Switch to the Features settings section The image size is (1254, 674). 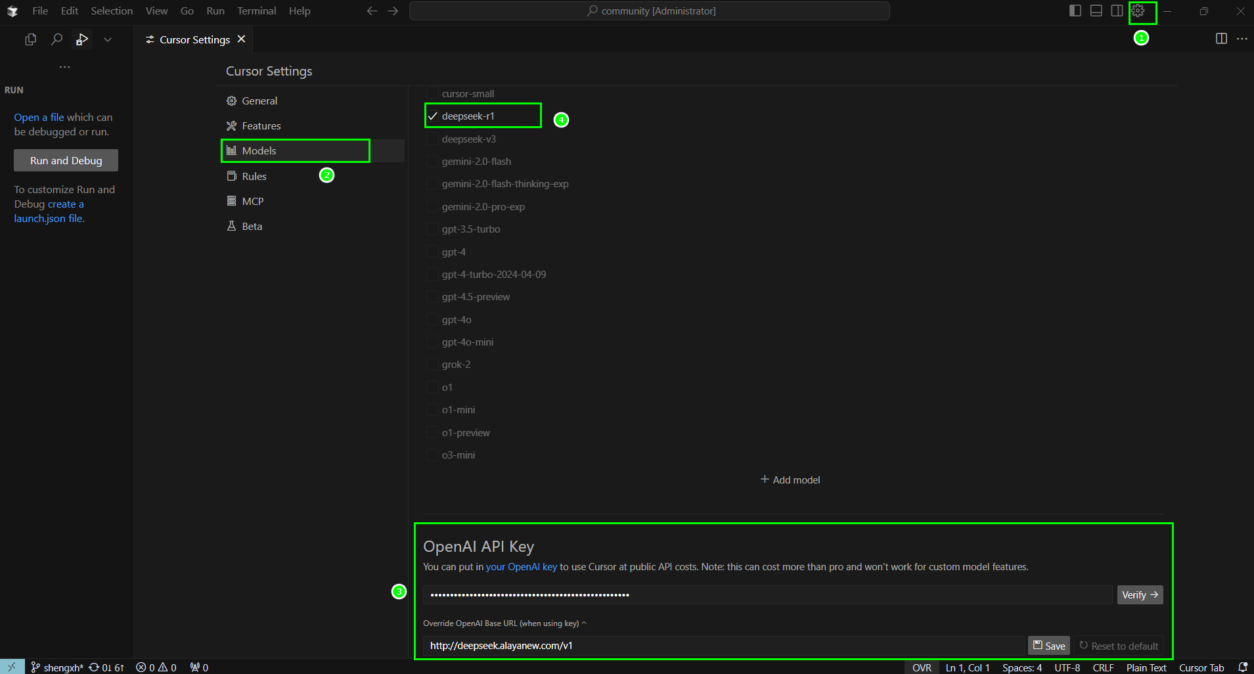pyautogui.click(x=261, y=126)
